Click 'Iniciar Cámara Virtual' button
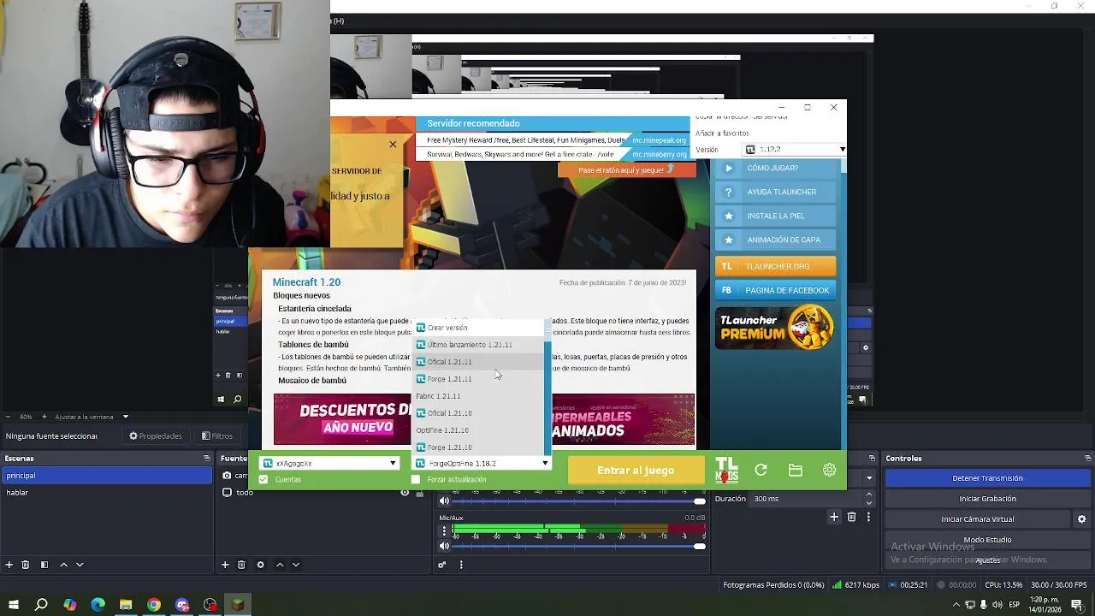Image resolution: width=1095 pixels, height=616 pixels. click(978, 519)
